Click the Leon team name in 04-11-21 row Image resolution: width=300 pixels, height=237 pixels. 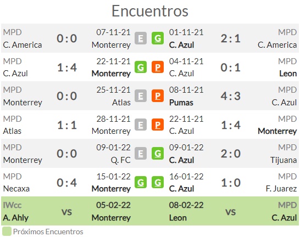288,74
